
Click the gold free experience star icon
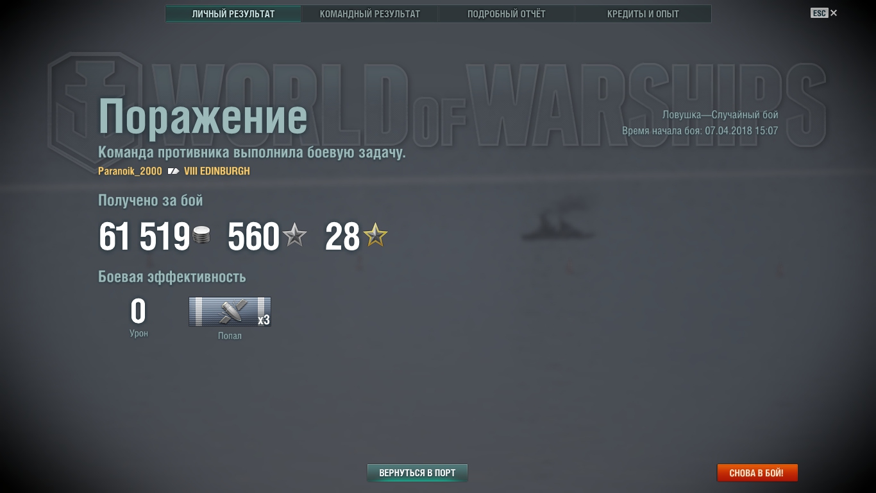click(x=376, y=236)
